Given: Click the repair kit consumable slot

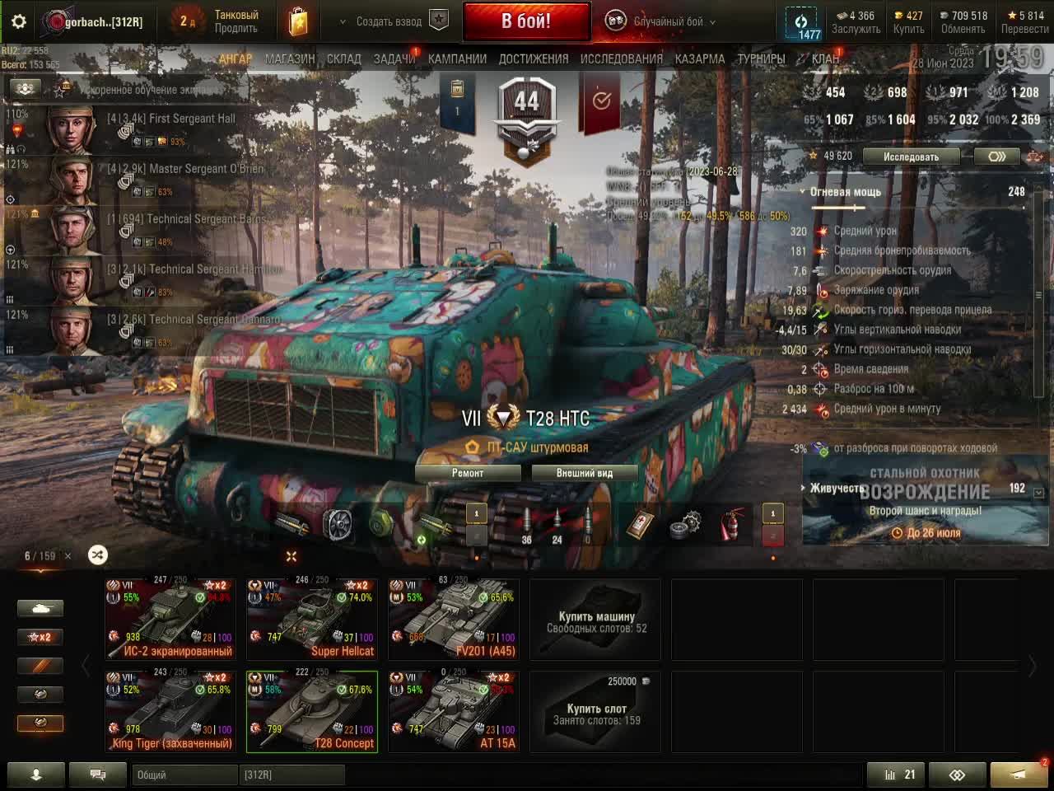Looking at the screenshot, I should pyautogui.click(x=685, y=526).
